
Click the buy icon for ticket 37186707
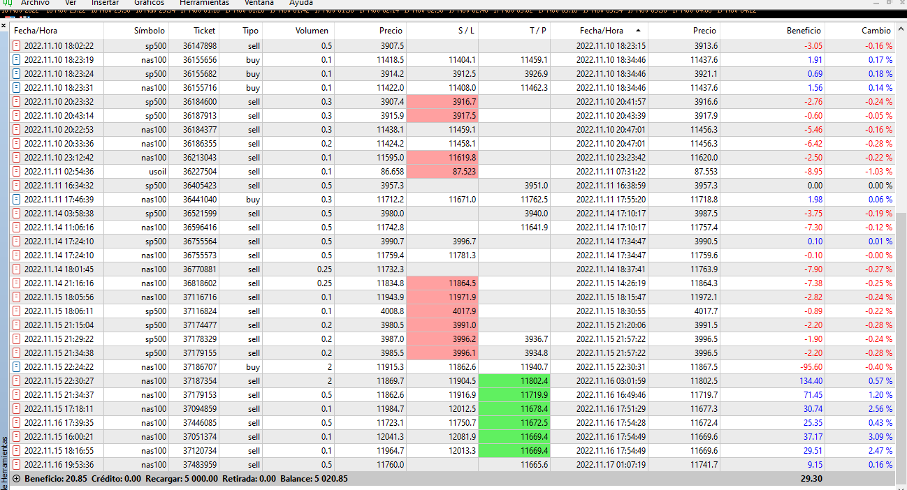[x=17, y=367]
